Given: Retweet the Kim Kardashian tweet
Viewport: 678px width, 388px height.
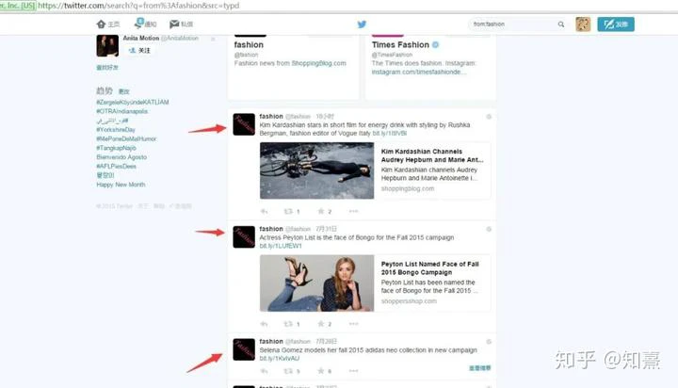Looking at the screenshot, I should [x=288, y=212].
